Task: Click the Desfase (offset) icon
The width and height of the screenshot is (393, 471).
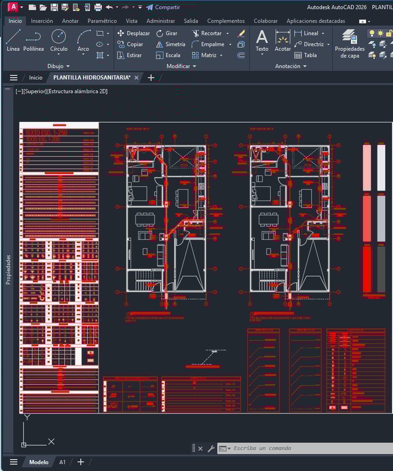Action: 241,55
